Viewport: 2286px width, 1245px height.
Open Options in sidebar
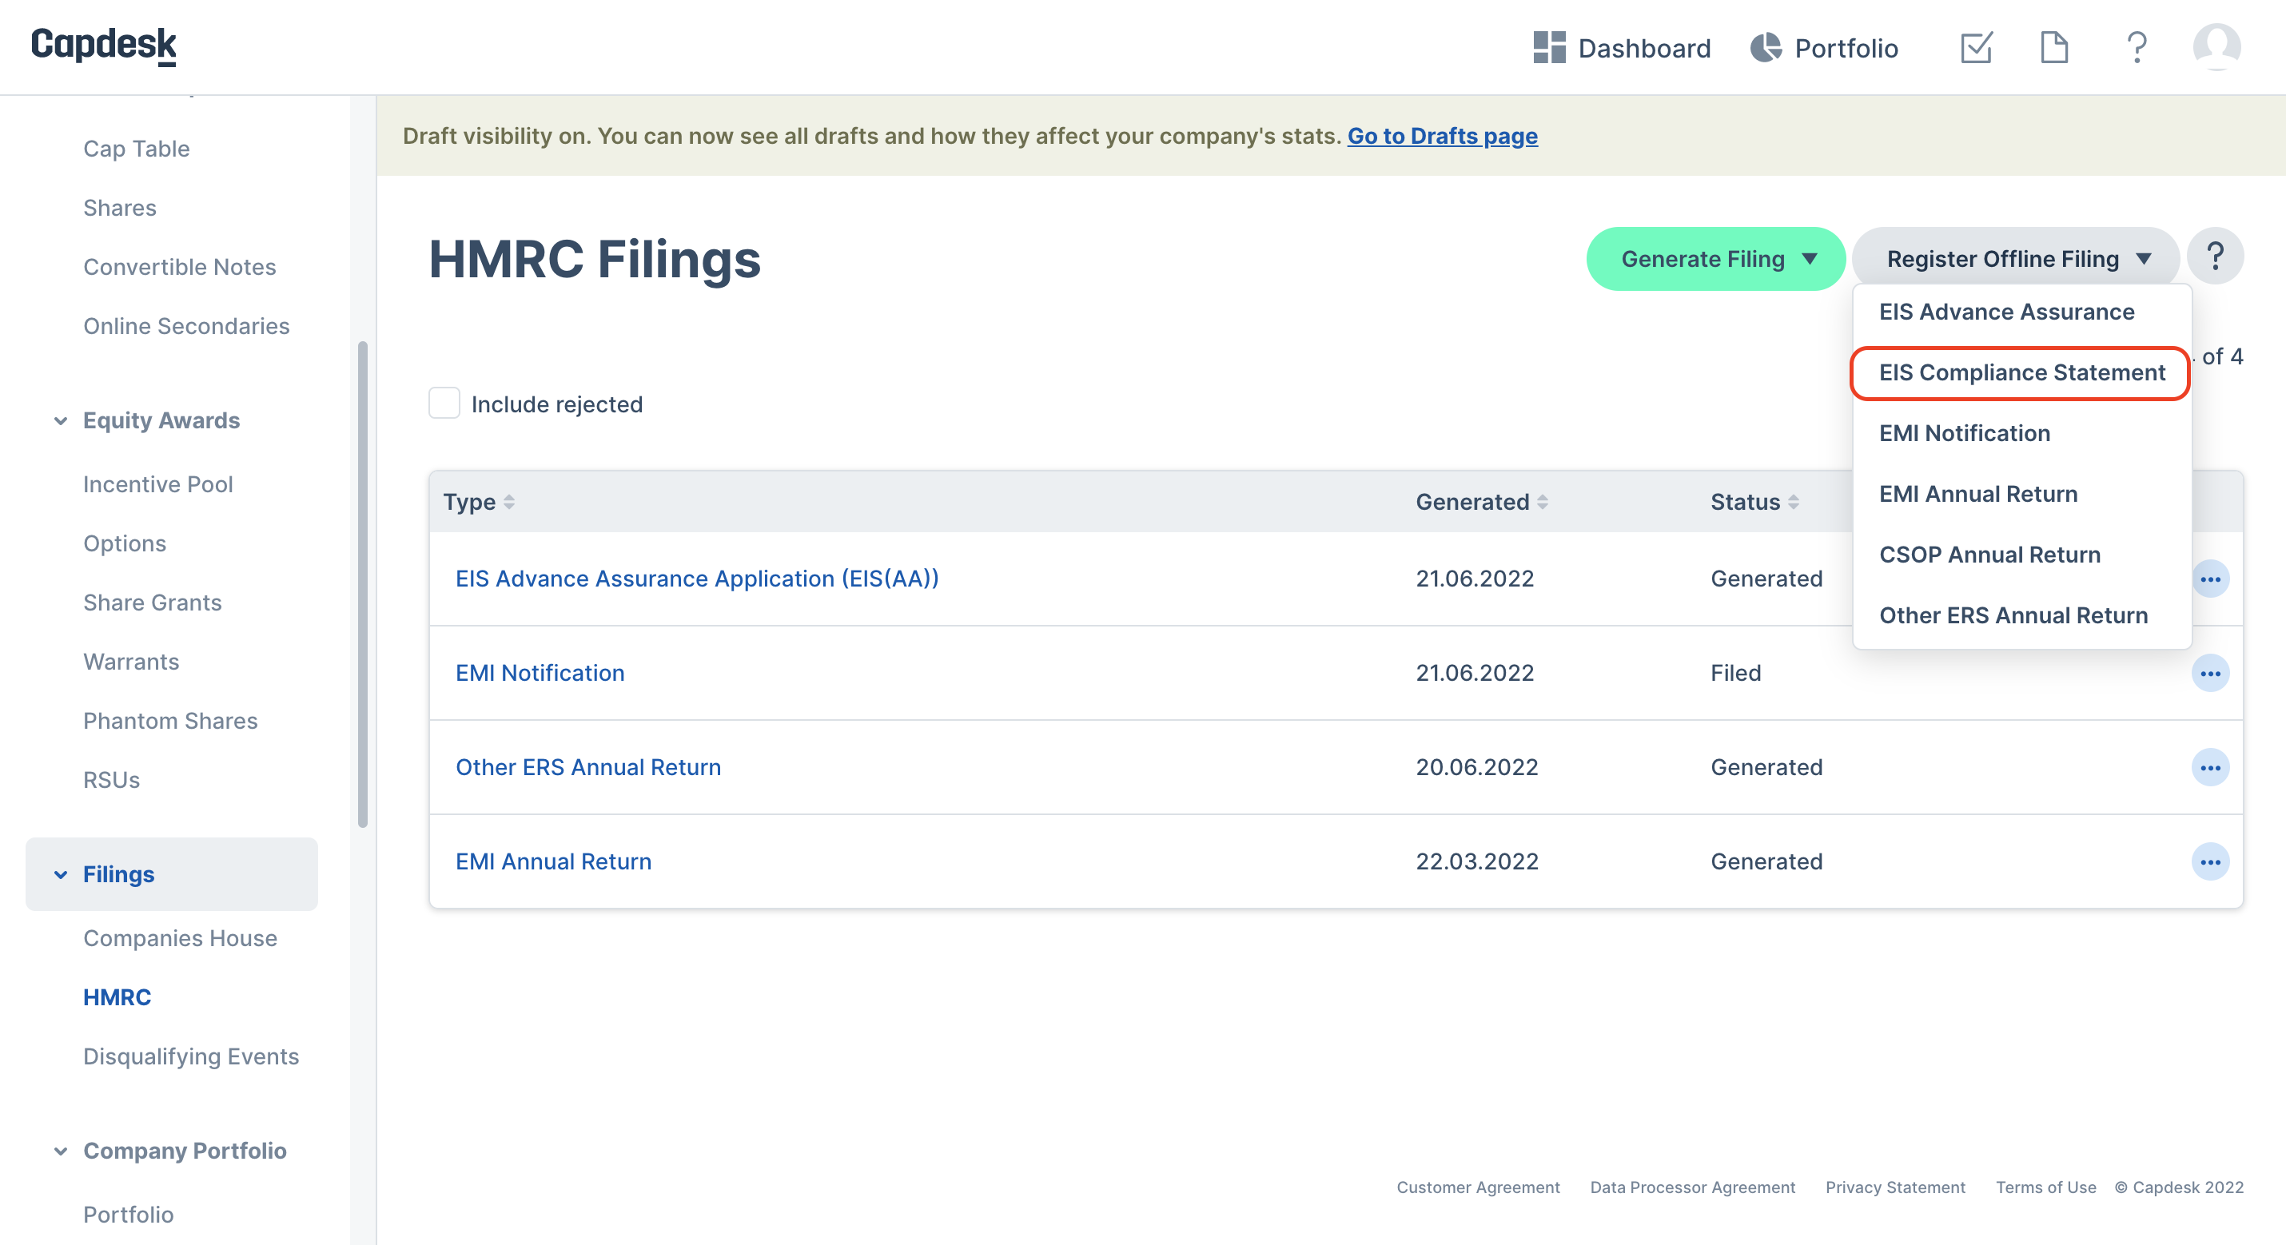pyautogui.click(x=124, y=543)
